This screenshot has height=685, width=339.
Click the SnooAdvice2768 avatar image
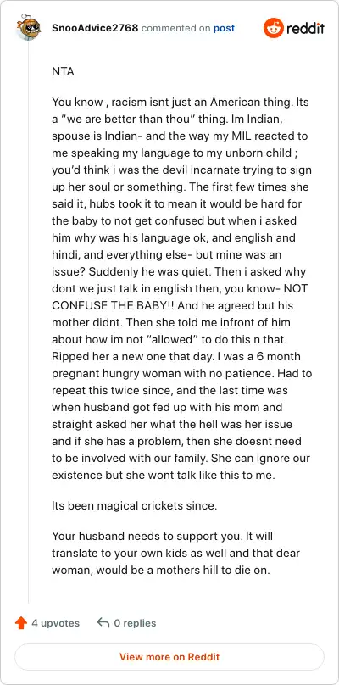(29, 28)
